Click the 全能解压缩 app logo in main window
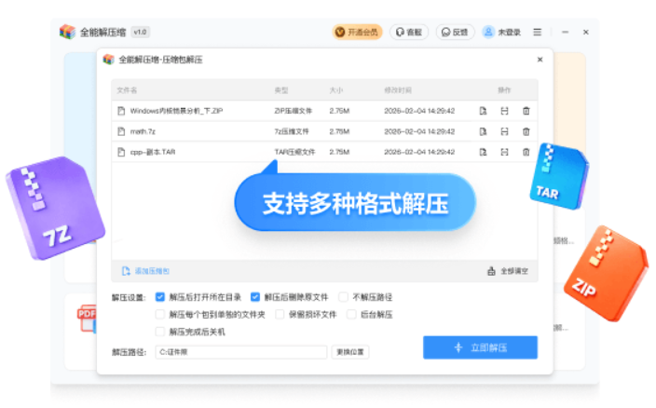Image resolution: width=656 pixels, height=408 pixels. click(x=67, y=32)
